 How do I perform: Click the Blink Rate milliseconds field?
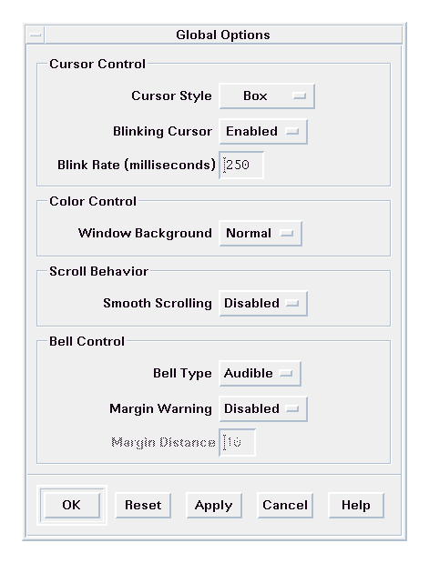point(241,166)
